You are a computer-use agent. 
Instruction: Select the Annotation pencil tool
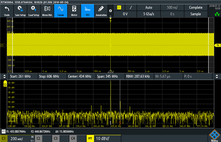pyautogui.click(x=101, y=11)
